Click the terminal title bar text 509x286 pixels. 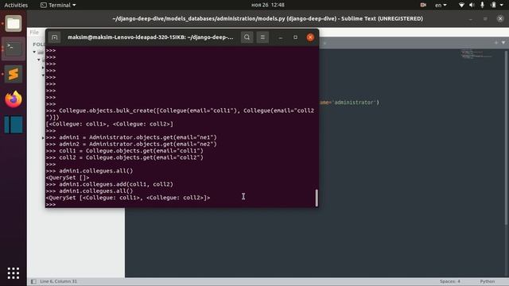pos(150,37)
